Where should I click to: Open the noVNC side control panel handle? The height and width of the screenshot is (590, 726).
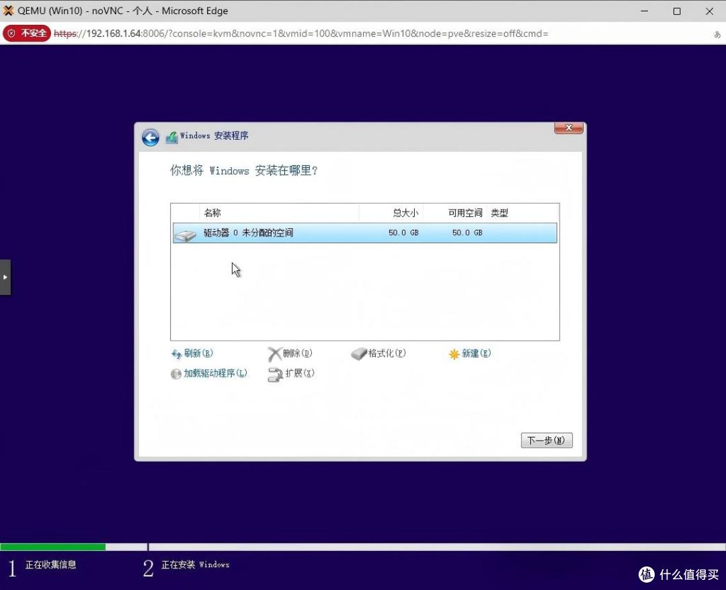[x=5, y=277]
